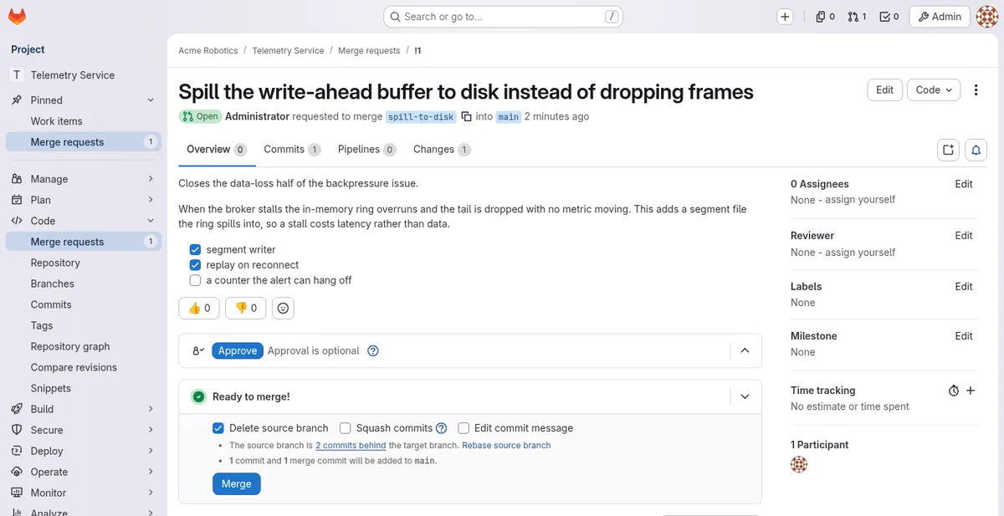
Task: Open the to-do list counter icon
Action: (889, 17)
